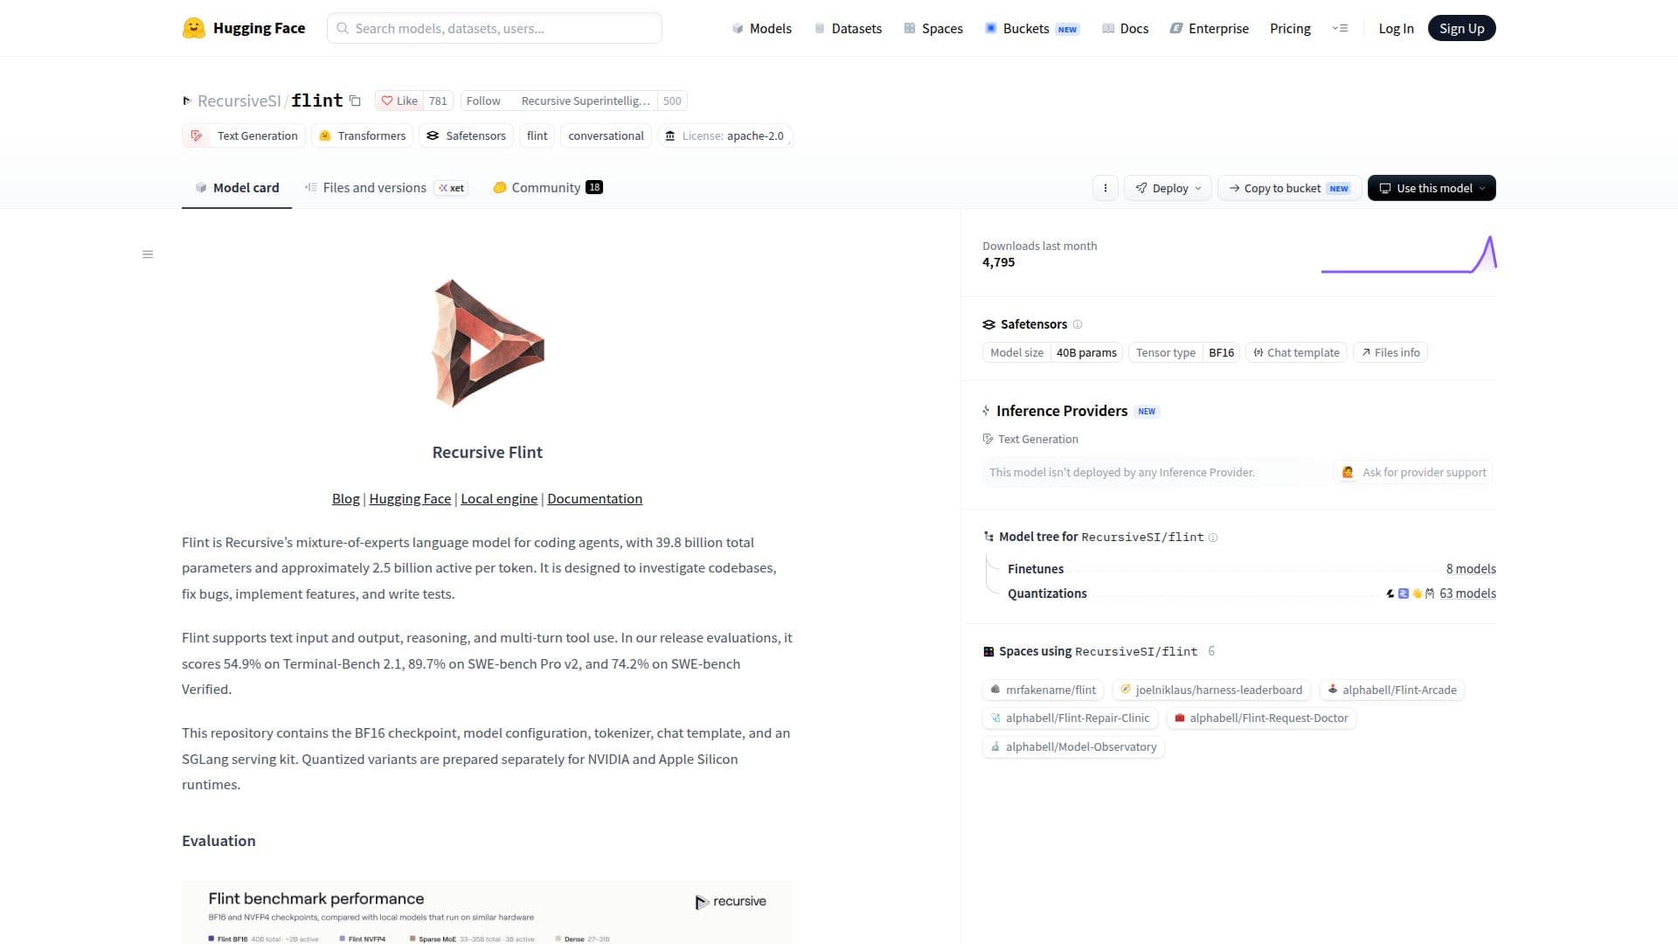Viewport: 1678px width, 944px height.
Task: Expand the Use this model dropdown
Action: (1432, 188)
